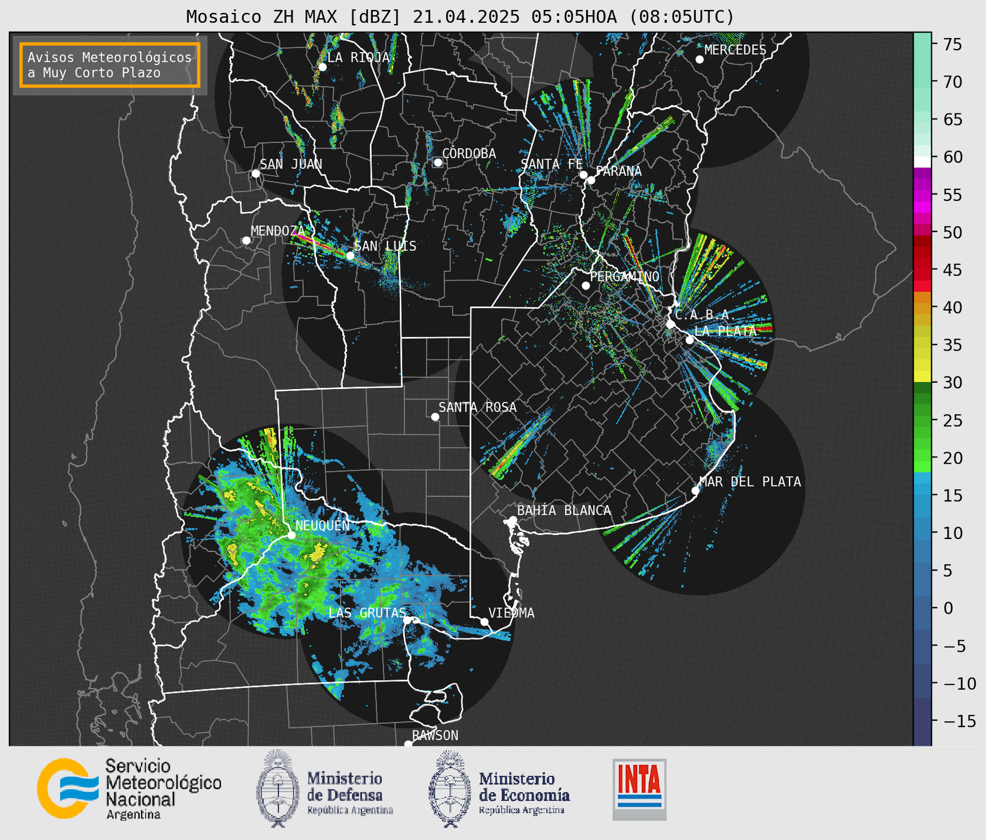The image size is (986, 840).
Task: Click the Servicio Meteorológico Nacional logo
Action: pyautogui.click(x=67, y=789)
